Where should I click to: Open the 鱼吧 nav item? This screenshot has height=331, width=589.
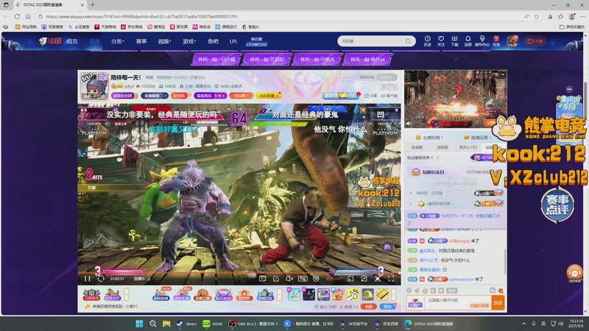[x=213, y=41]
